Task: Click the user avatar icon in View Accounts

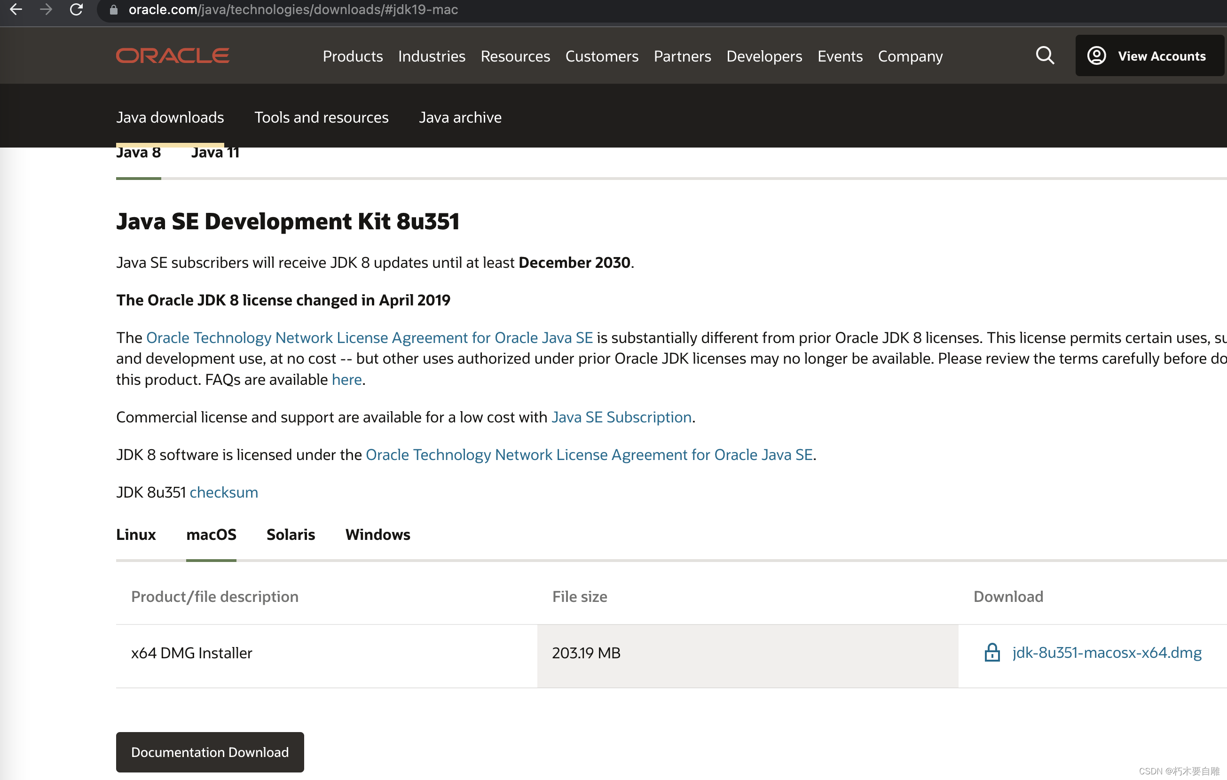Action: 1096,55
